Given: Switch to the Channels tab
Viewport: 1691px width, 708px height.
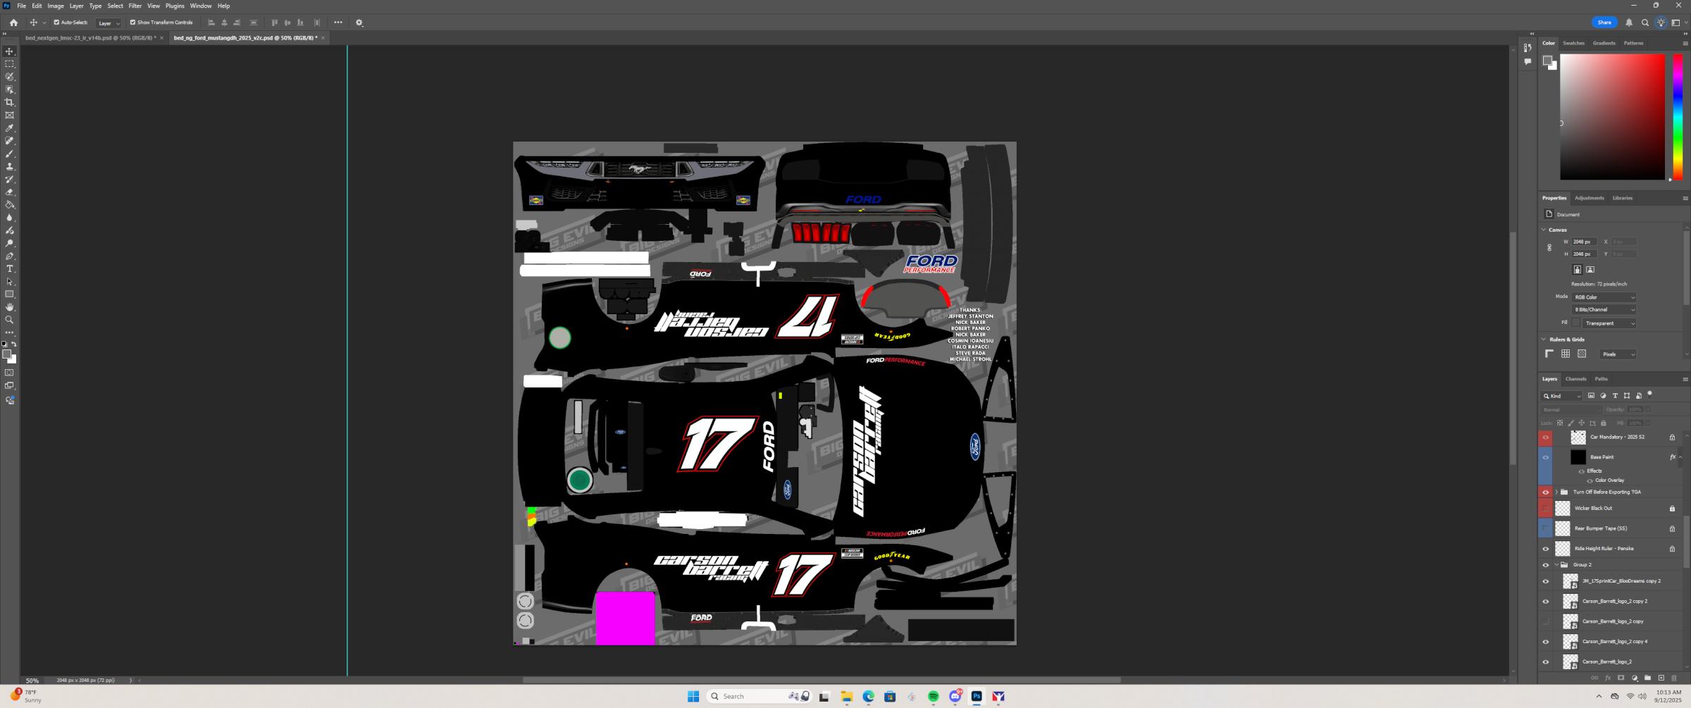Looking at the screenshot, I should (1576, 378).
